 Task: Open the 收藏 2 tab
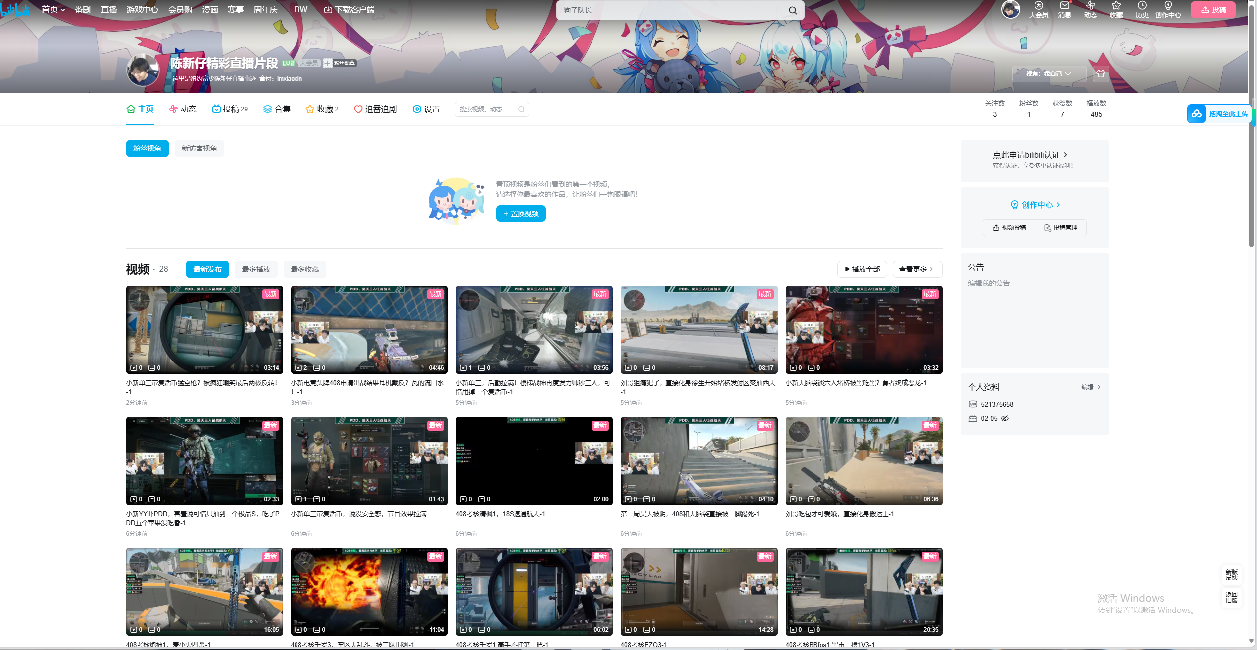click(322, 109)
